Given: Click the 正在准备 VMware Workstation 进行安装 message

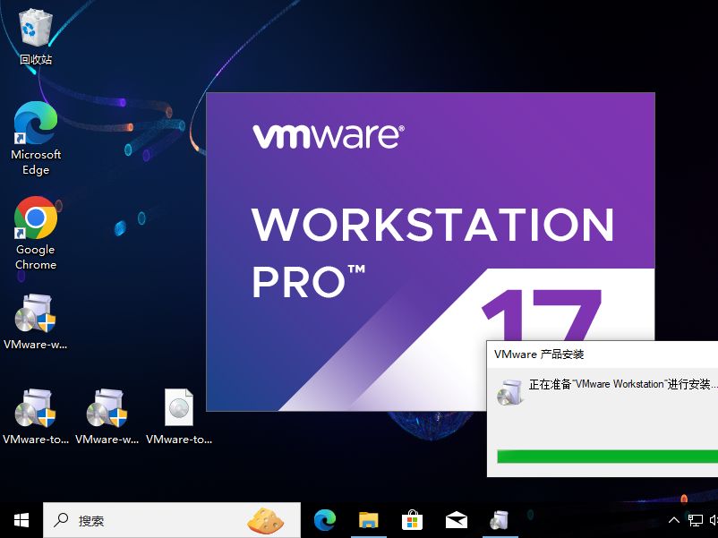Looking at the screenshot, I should 623,384.
